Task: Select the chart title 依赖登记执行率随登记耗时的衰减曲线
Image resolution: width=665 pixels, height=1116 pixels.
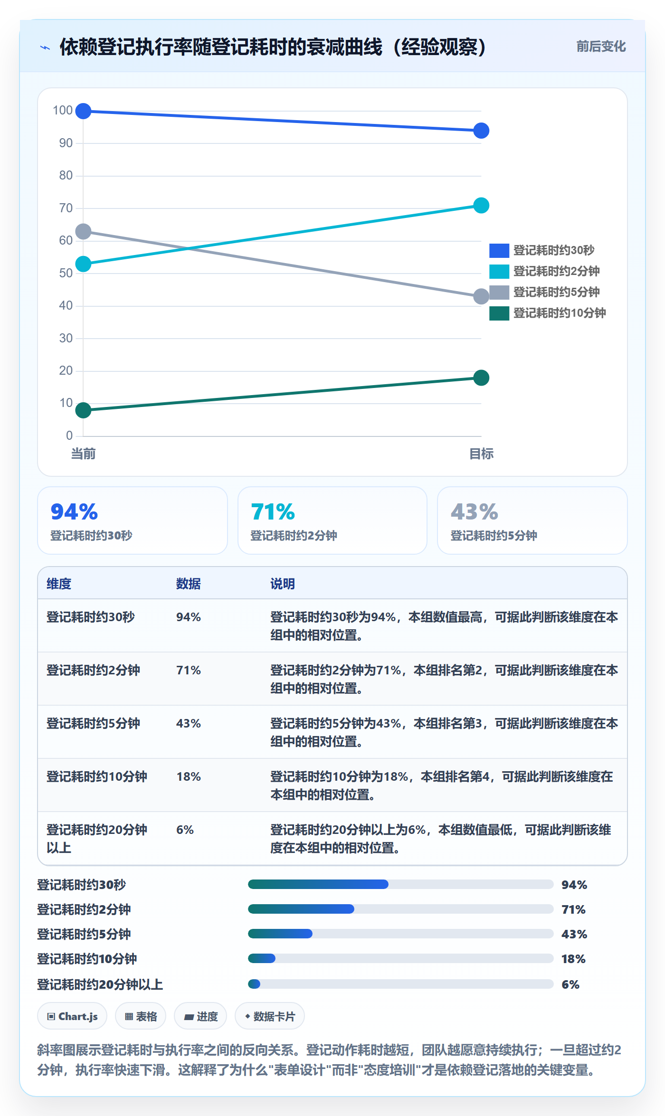Action: 273,47
